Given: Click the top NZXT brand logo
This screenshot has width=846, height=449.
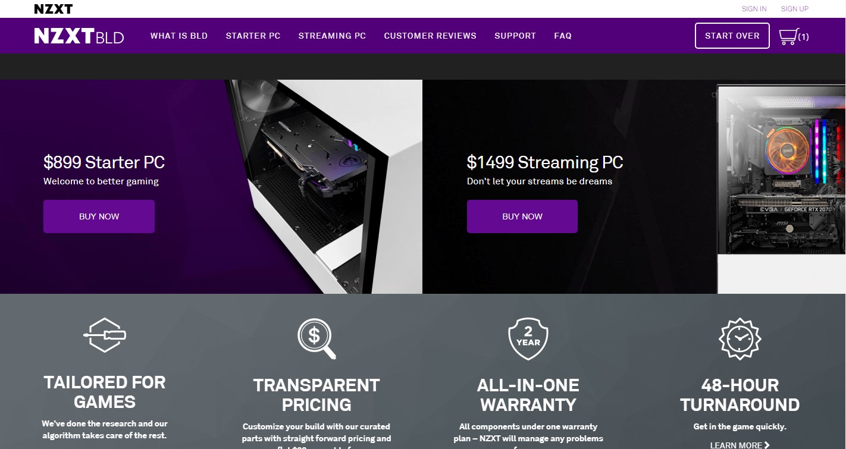Looking at the screenshot, I should click(x=53, y=9).
